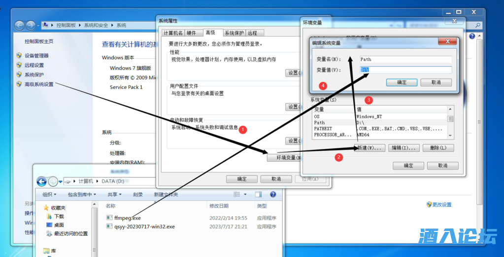Switch to the 系统保护 tab

click(x=234, y=33)
